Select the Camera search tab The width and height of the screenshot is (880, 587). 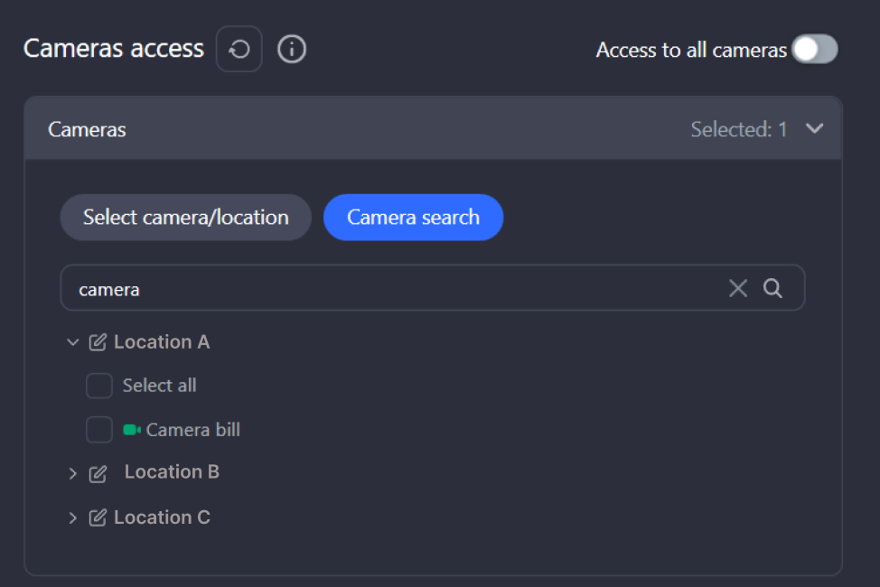click(x=413, y=218)
